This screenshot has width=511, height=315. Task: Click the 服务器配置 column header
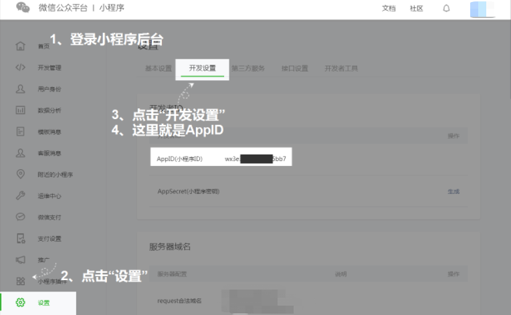(x=172, y=274)
